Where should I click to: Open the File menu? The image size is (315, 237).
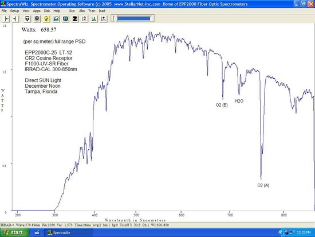coord(4,11)
